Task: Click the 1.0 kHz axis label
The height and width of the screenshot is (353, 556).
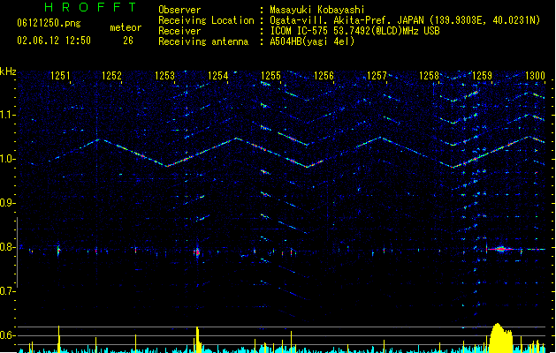Action: (7, 159)
